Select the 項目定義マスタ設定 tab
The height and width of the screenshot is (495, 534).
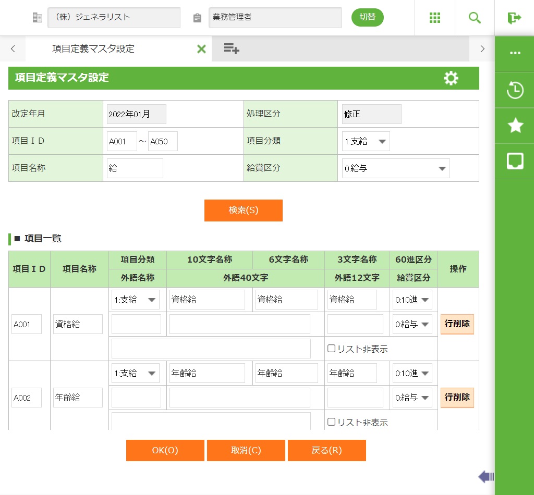tap(94, 49)
